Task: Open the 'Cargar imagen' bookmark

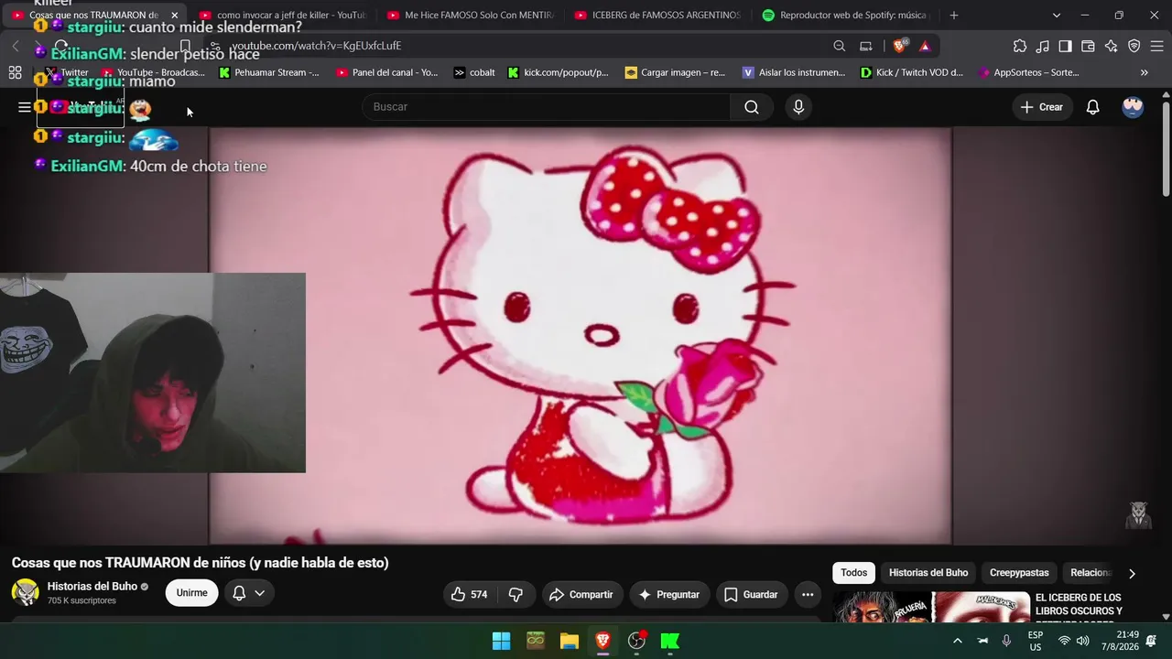Action: [x=675, y=72]
